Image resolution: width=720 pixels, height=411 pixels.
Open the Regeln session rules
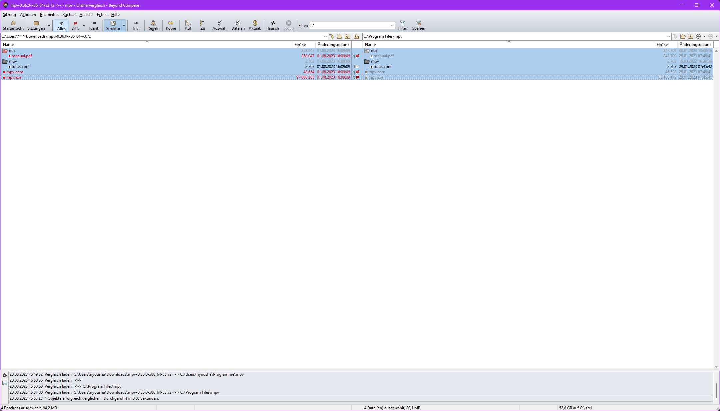pos(153,25)
